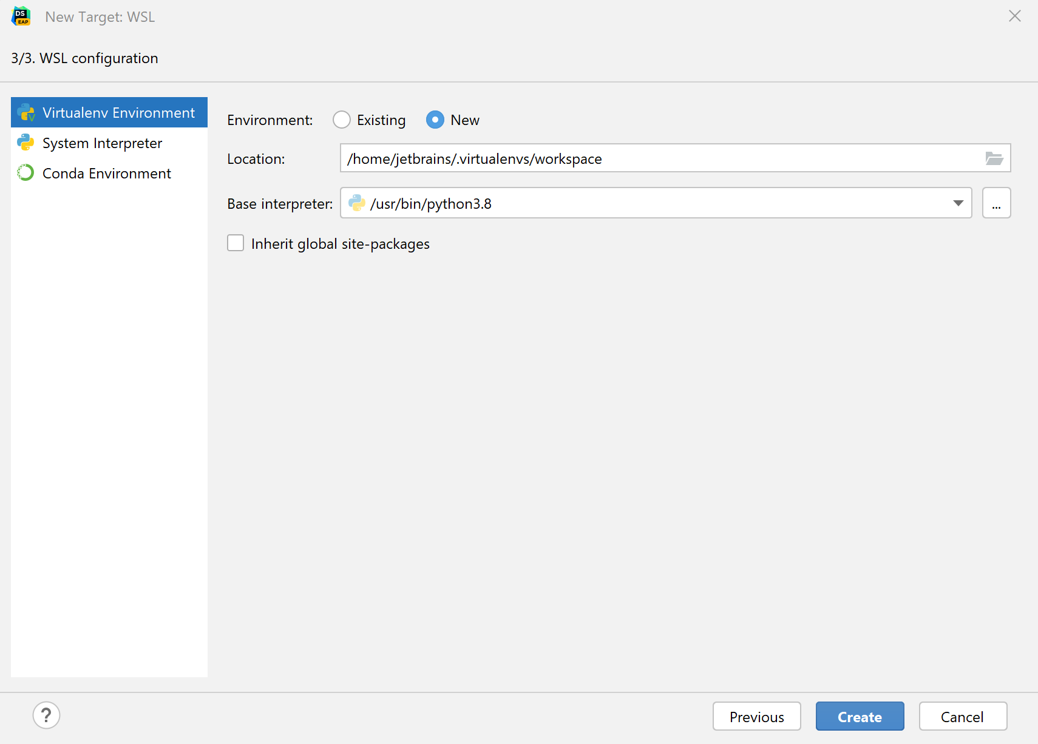
Task: Open the Help question mark icon
Action: pos(46,715)
